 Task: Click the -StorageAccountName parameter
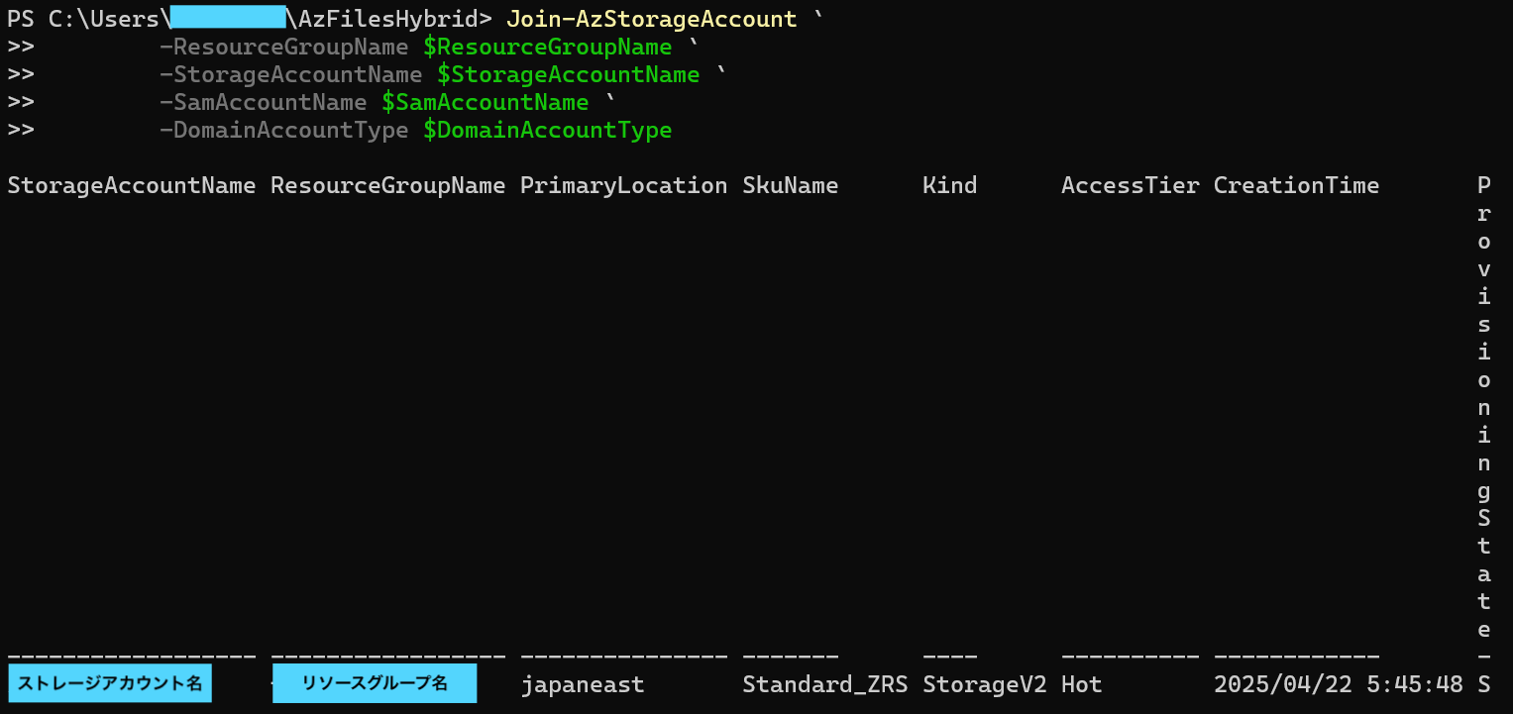[290, 74]
